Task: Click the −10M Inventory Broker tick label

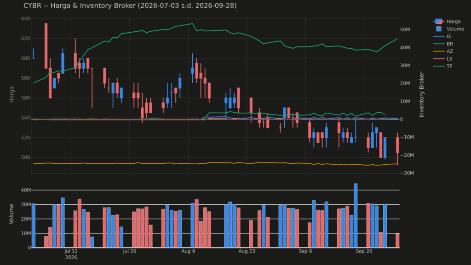Action: pyautogui.click(x=407, y=137)
